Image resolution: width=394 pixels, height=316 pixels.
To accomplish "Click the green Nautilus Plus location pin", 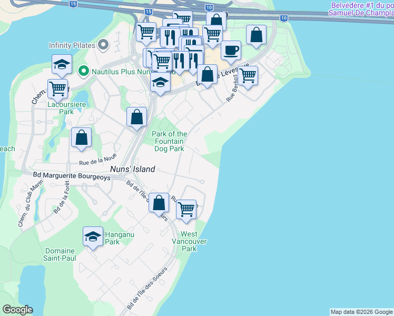I will (x=83, y=71).
